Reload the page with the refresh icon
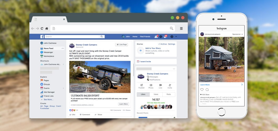Viewport: 278px width, 131px height. (x=42, y=29)
